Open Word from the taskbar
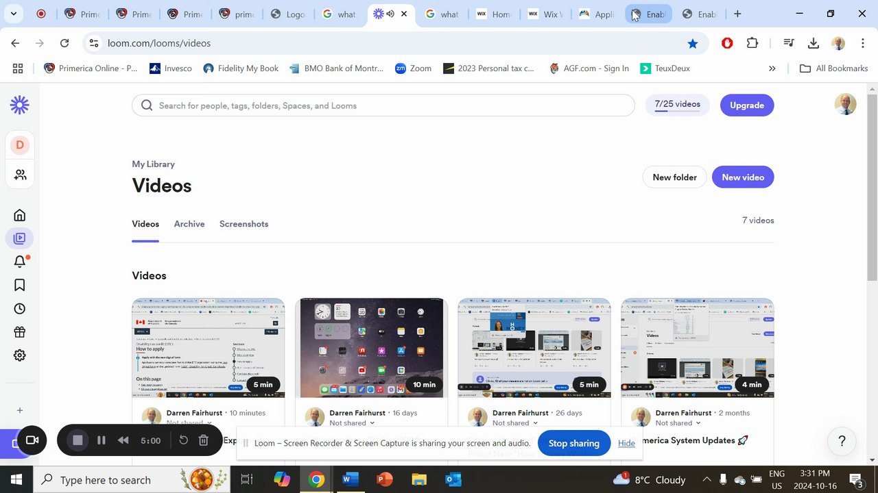Viewport: 878px width, 493px height. pyautogui.click(x=350, y=480)
